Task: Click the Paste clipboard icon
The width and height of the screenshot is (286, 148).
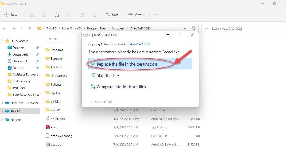Action: click(x=57, y=15)
